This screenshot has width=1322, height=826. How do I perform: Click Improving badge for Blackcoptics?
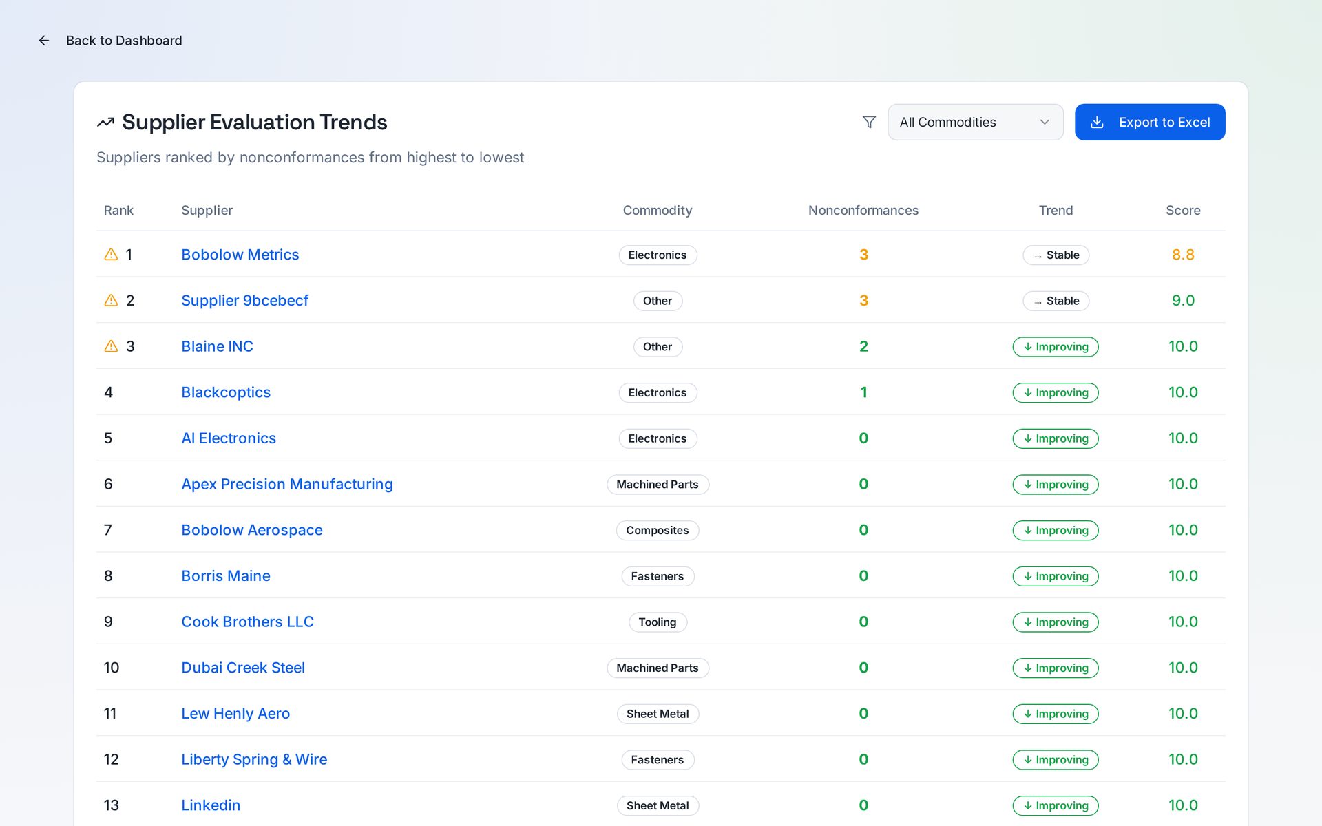click(1056, 392)
